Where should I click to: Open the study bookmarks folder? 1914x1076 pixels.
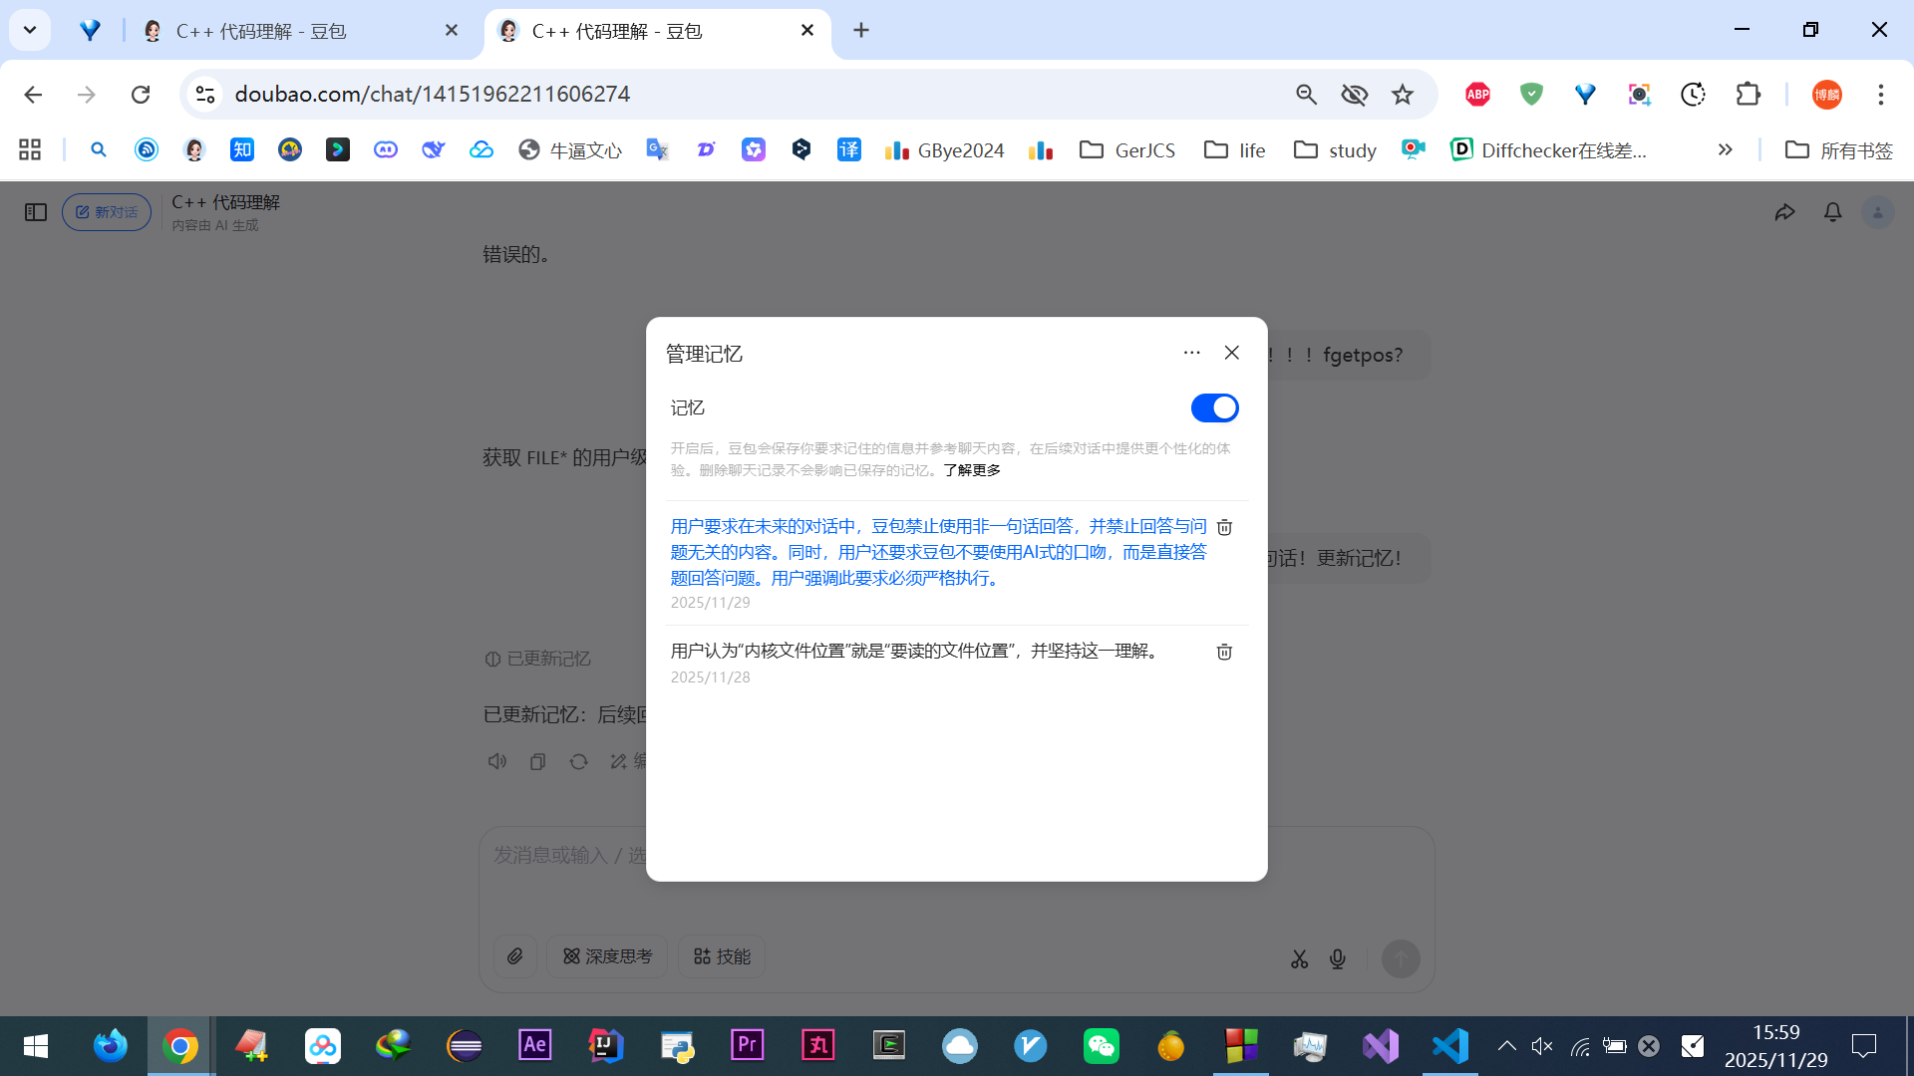1335,149
